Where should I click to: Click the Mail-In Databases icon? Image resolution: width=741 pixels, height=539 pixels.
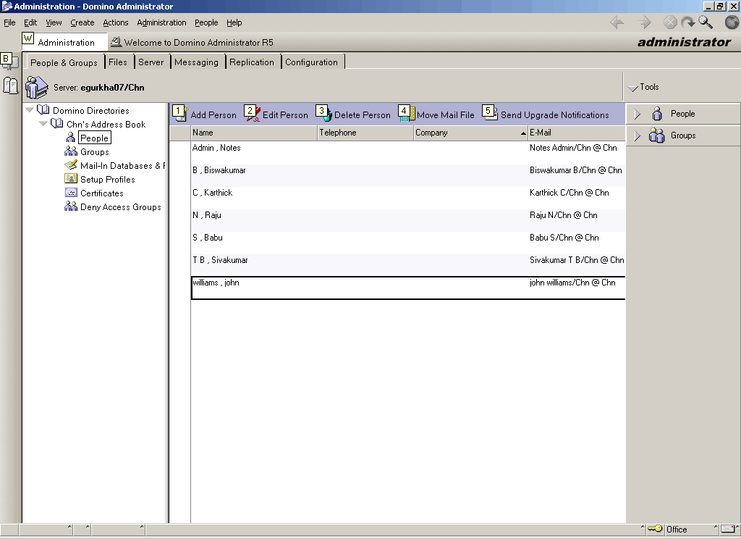pos(70,165)
